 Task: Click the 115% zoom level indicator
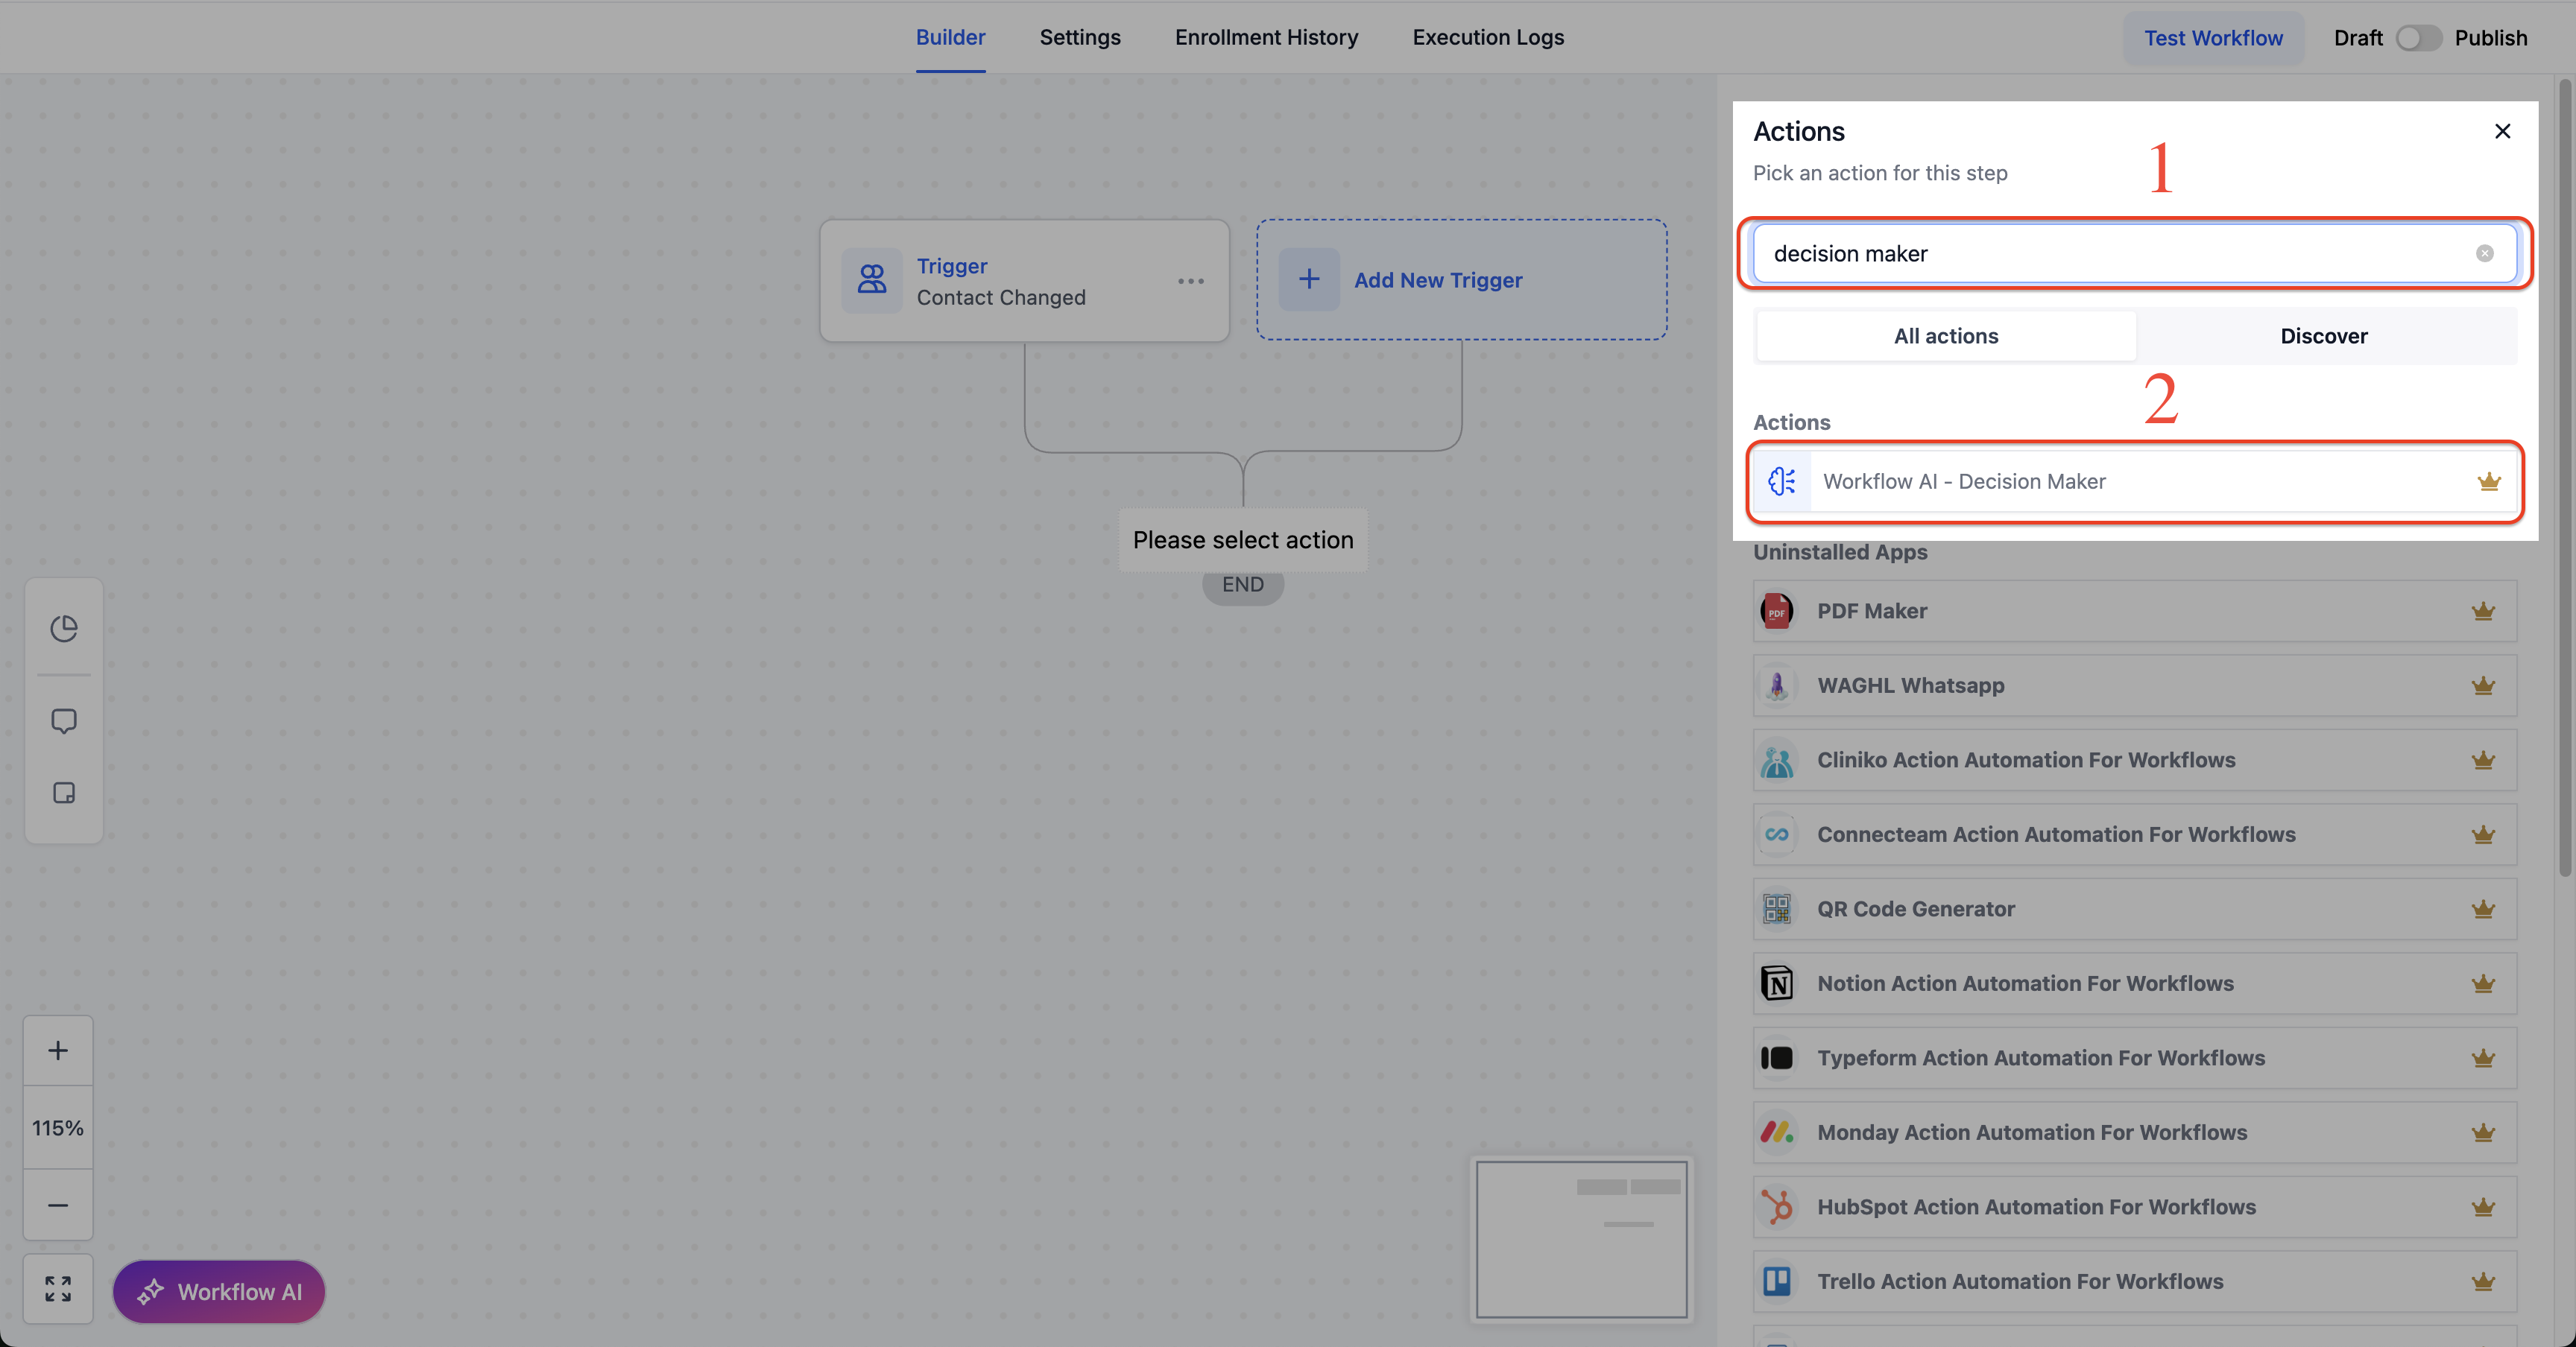pyautogui.click(x=58, y=1128)
